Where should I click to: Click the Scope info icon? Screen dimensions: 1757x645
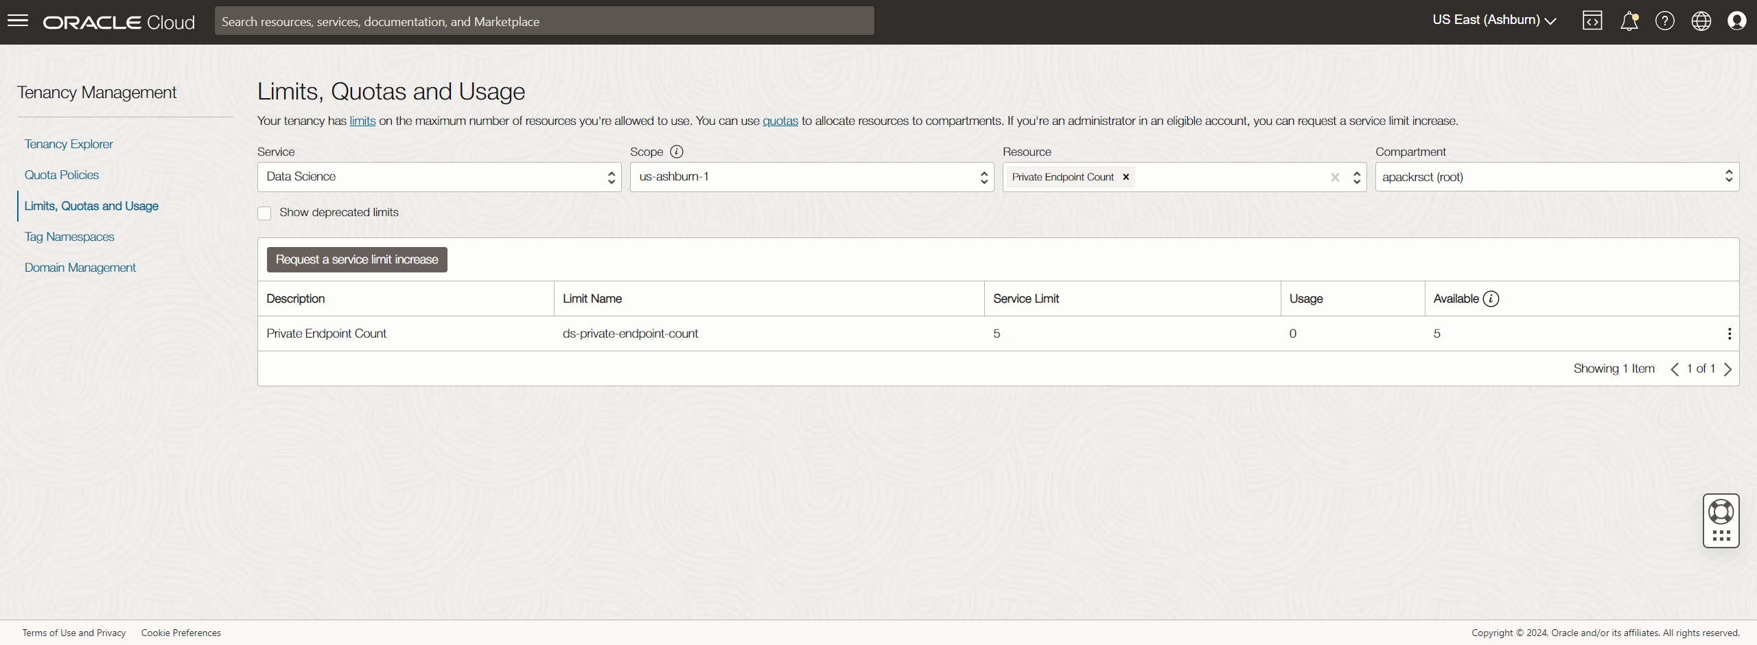coord(677,152)
